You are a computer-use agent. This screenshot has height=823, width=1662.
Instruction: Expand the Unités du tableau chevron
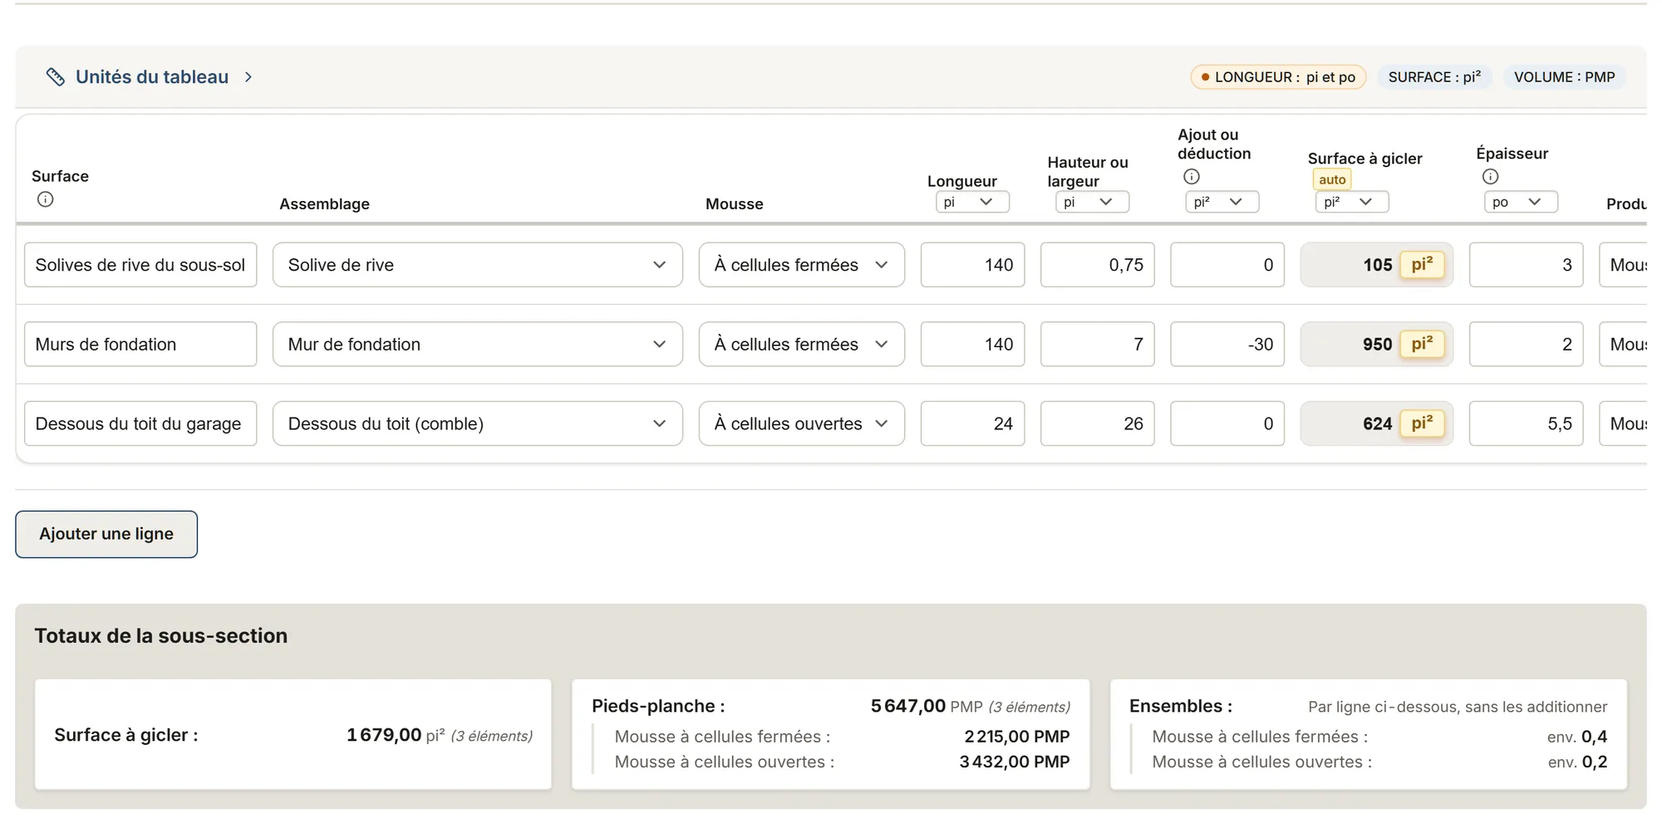[x=248, y=77]
